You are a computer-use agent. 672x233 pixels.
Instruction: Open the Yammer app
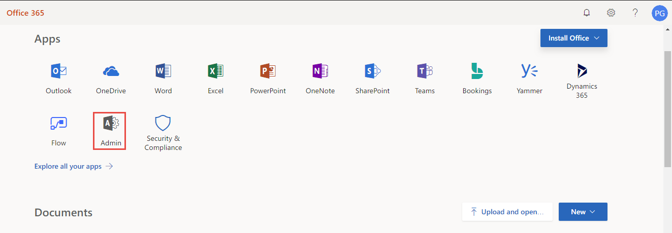click(x=529, y=79)
